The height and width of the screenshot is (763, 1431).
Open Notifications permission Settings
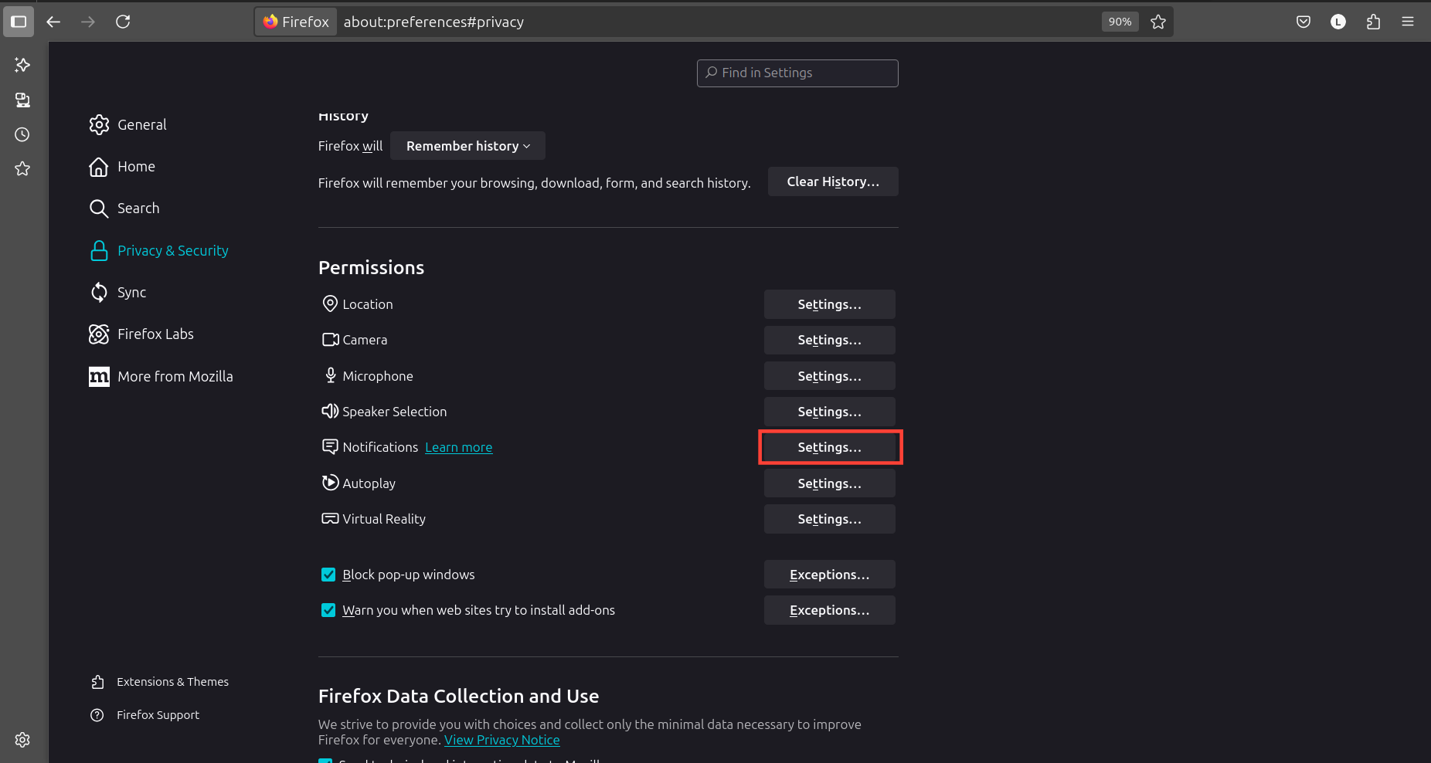(x=830, y=447)
